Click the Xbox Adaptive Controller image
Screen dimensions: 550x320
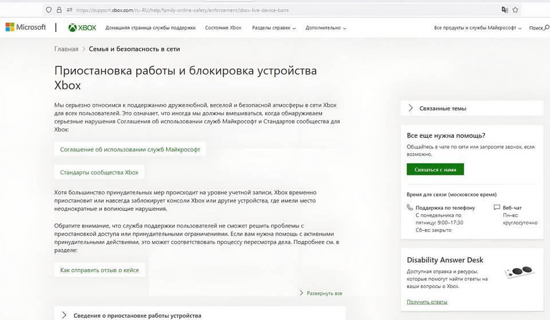pos(520,272)
